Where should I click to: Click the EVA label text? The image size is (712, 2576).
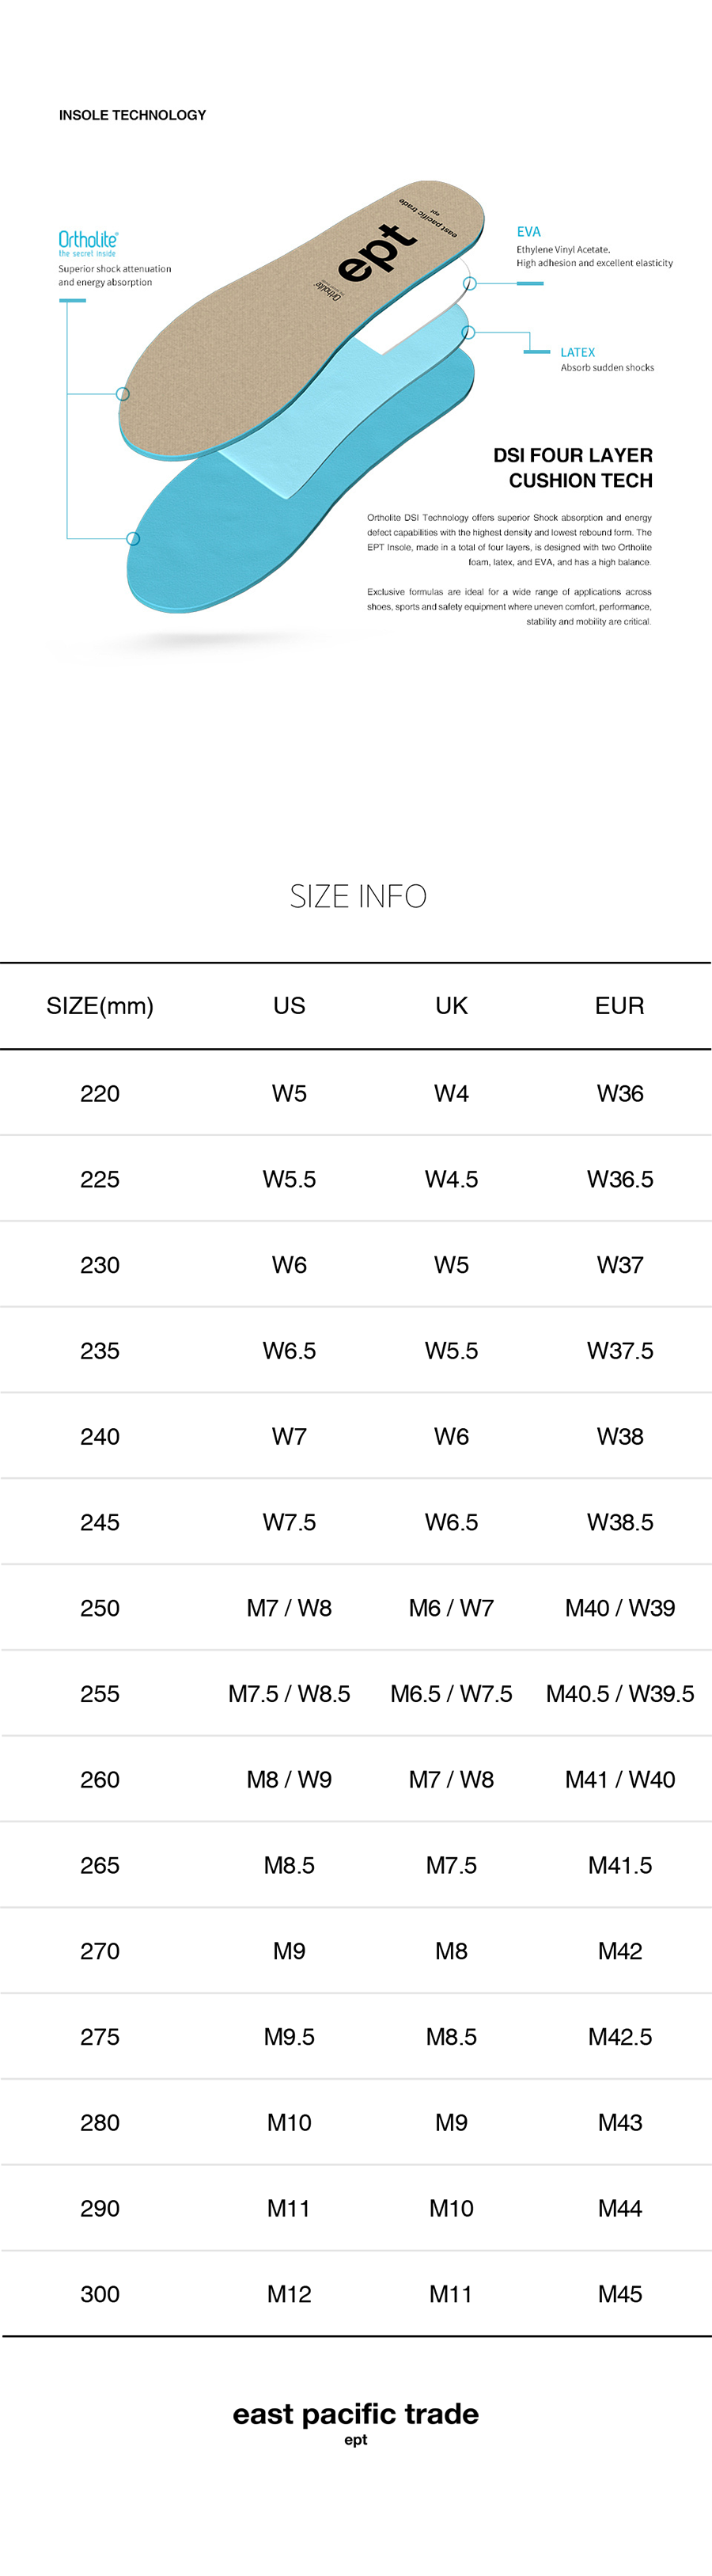pos(529,232)
